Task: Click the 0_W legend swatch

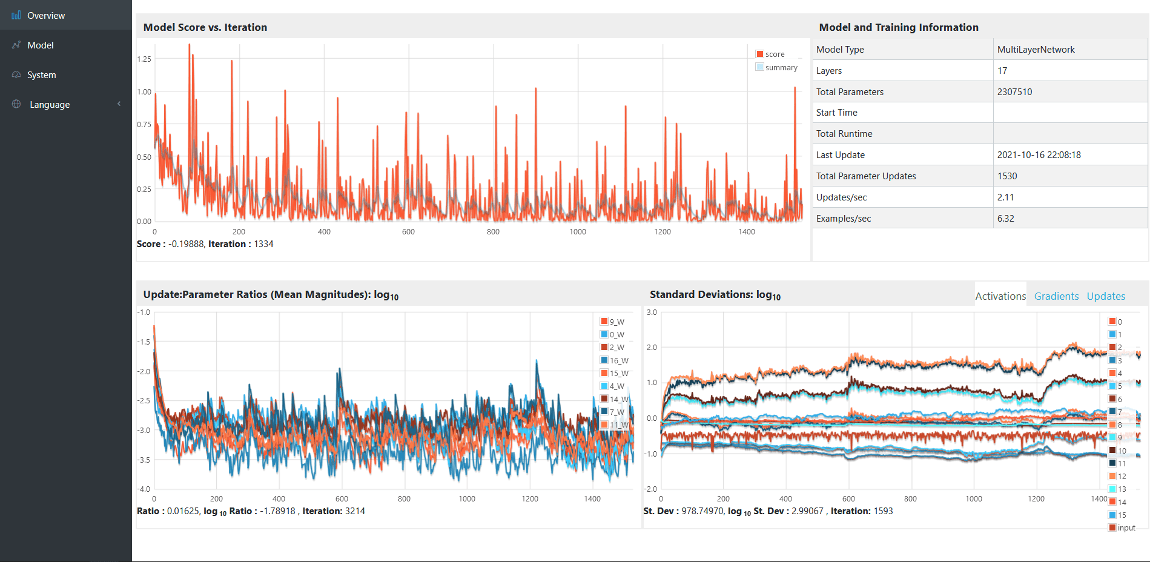Action: pos(604,334)
